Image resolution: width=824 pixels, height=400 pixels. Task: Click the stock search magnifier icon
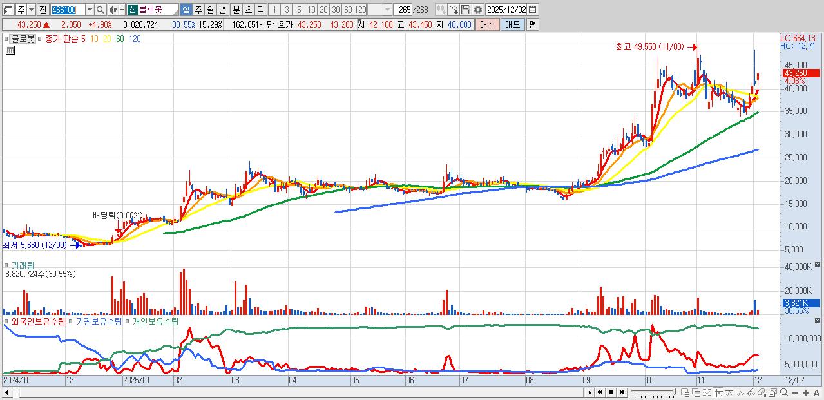(x=100, y=10)
